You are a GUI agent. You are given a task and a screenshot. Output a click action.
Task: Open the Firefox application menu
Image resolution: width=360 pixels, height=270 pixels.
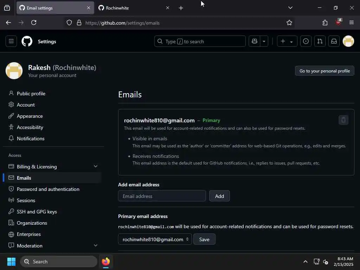click(351, 22)
